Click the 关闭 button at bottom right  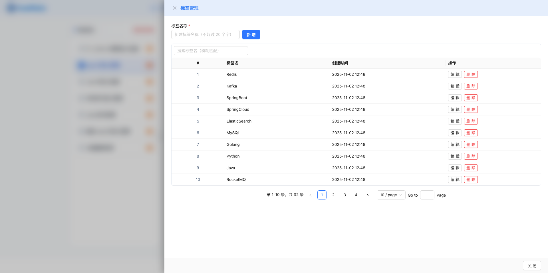532,265
